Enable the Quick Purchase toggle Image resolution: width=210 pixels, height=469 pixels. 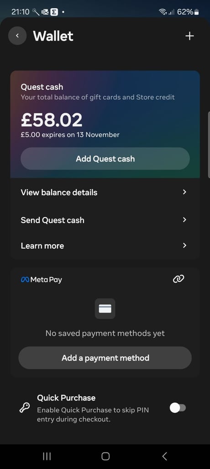click(178, 408)
